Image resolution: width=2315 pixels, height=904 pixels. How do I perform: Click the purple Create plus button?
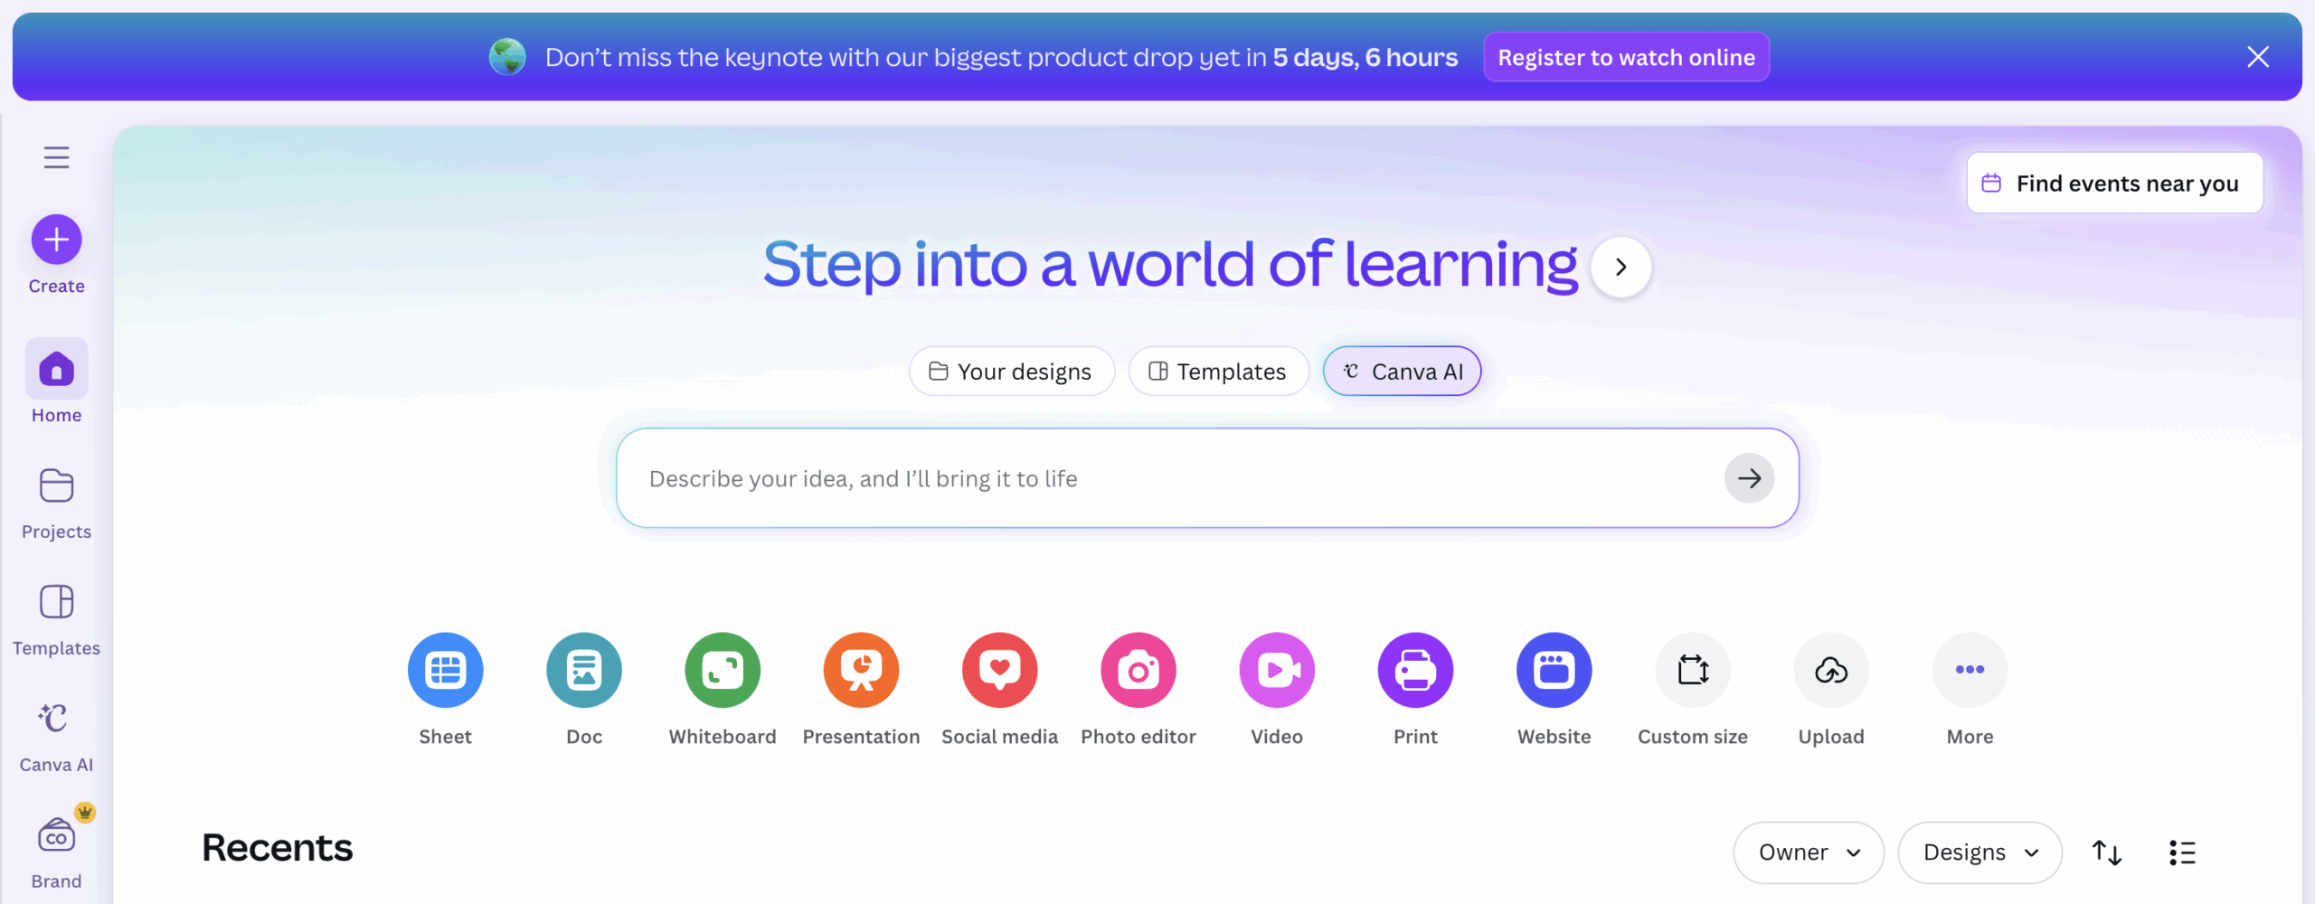(56, 240)
